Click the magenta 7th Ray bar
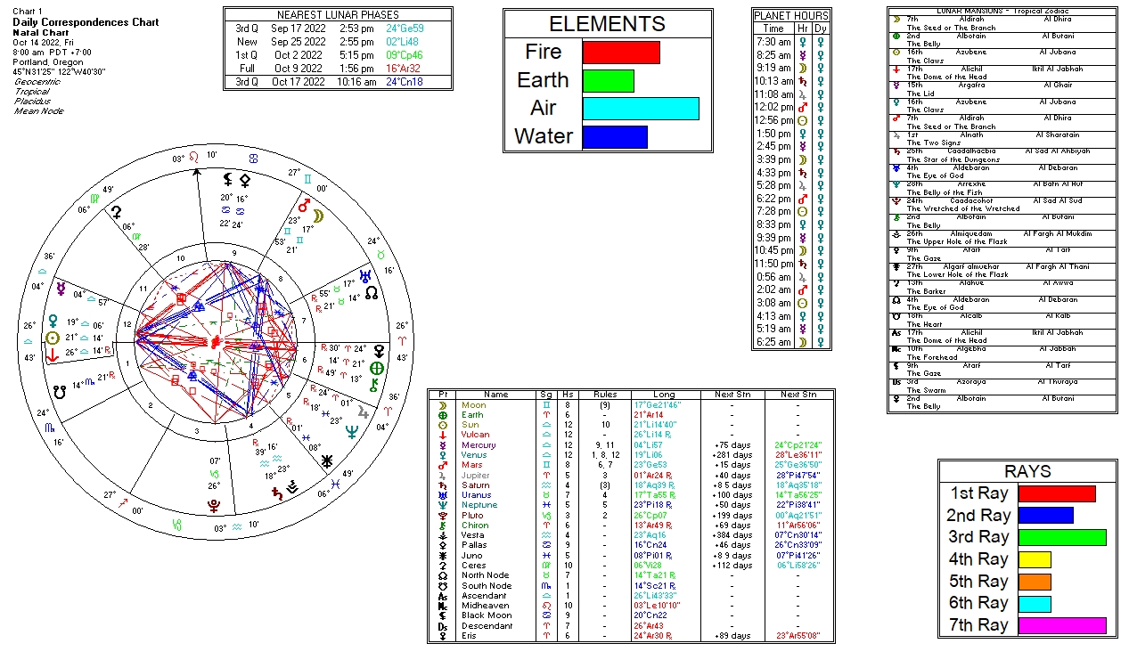The image size is (1129, 660). tap(1062, 625)
